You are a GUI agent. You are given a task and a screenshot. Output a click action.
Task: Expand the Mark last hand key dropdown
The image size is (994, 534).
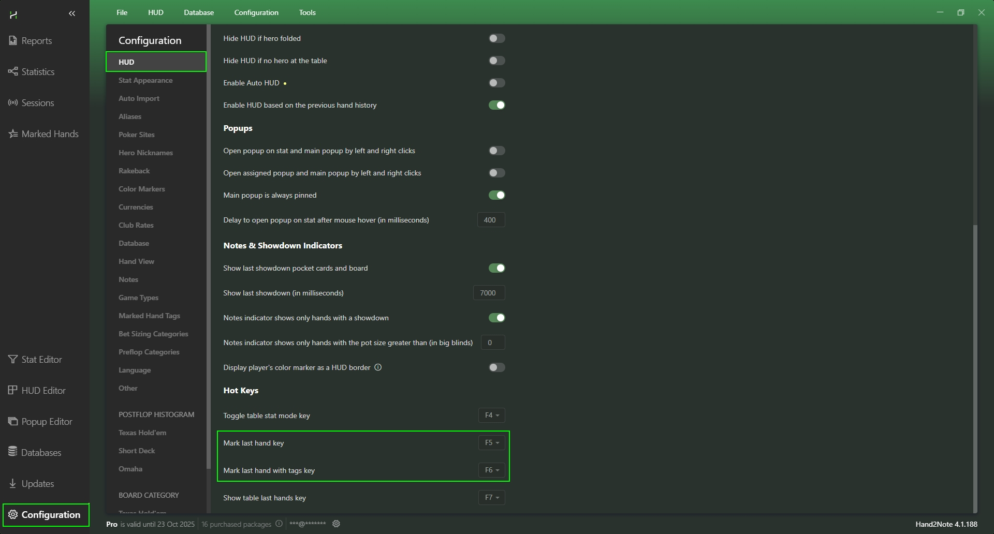(491, 443)
